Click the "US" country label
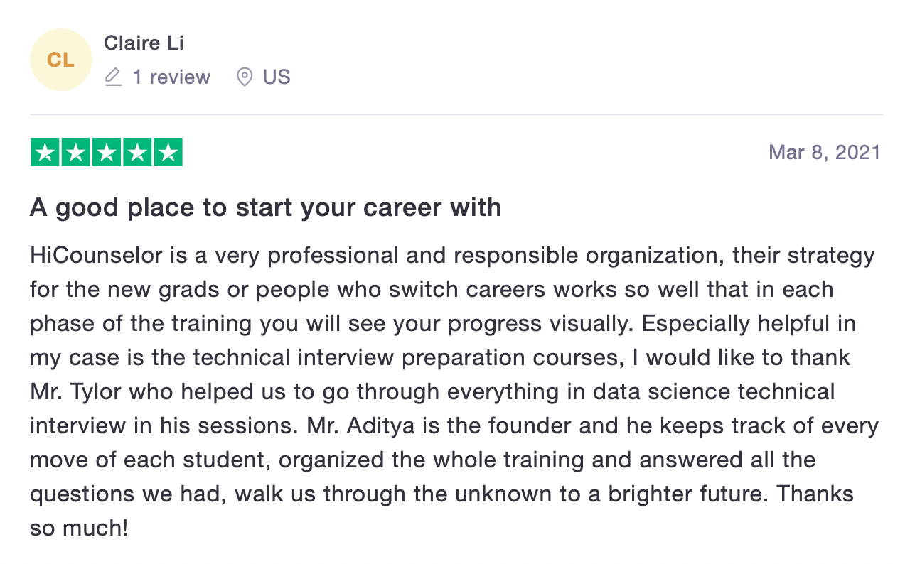This screenshot has width=910, height=564. pos(277,77)
